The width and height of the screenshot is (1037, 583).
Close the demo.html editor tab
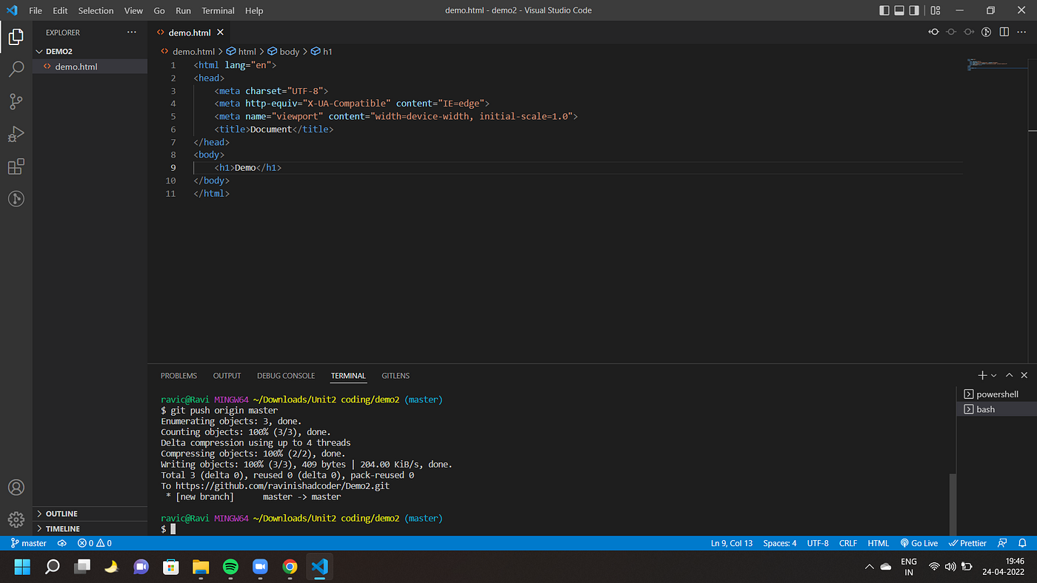220,33
